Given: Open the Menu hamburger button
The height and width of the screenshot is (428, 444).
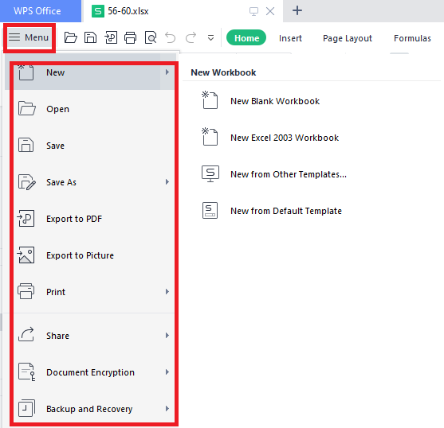Looking at the screenshot, I should coord(29,37).
